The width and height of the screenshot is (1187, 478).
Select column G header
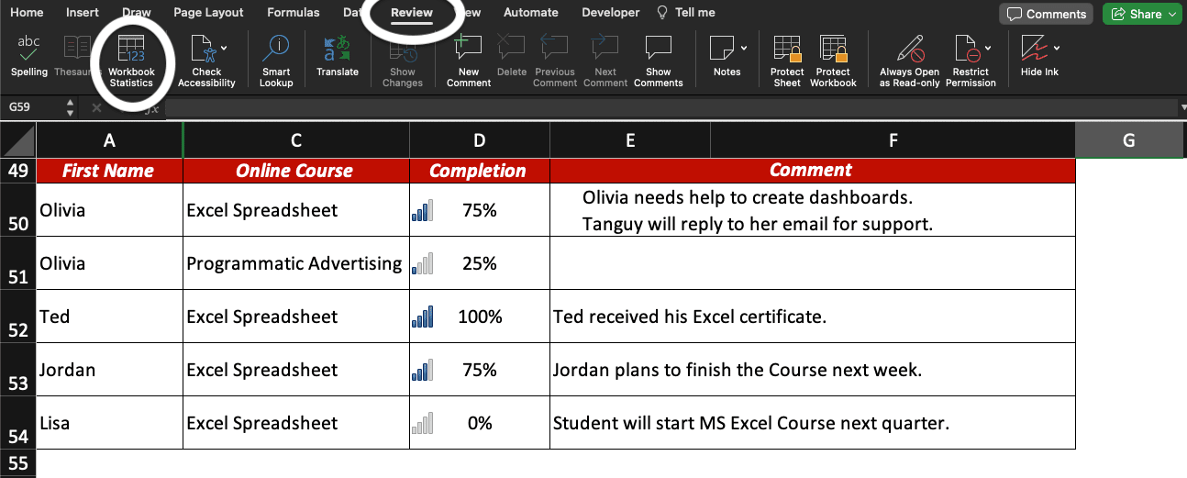[x=1128, y=140]
